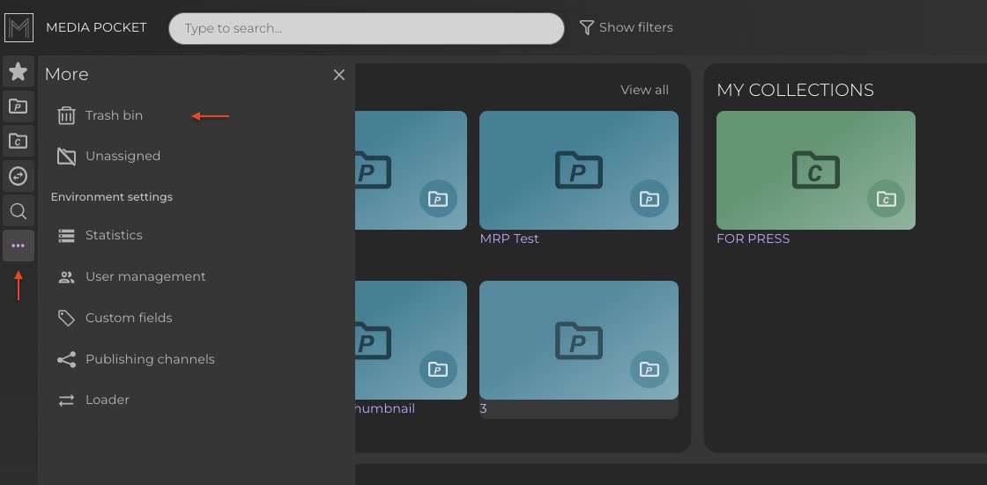987x485 pixels.
Task: Click the three-dots More sidebar button
Action: pyautogui.click(x=19, y=246)
